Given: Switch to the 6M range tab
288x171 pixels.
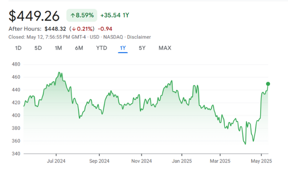Looking at the screenshot, I should (79, 48).
